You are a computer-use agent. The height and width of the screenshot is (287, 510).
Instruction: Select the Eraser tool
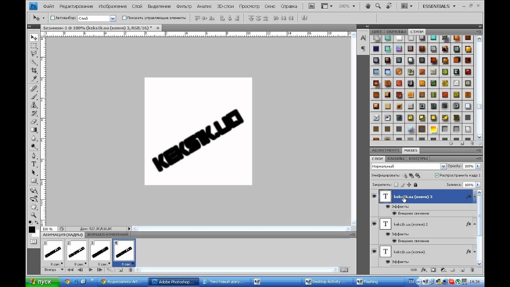point(34,122)
